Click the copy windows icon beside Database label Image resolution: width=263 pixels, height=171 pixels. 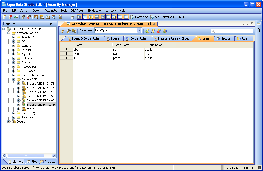74,31
